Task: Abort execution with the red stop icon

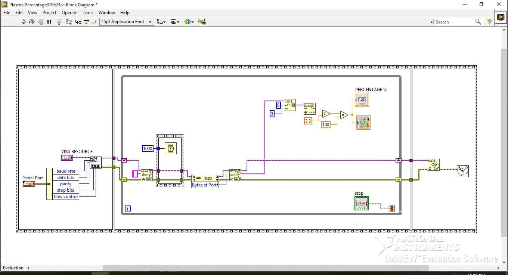Action: (41, 22)
